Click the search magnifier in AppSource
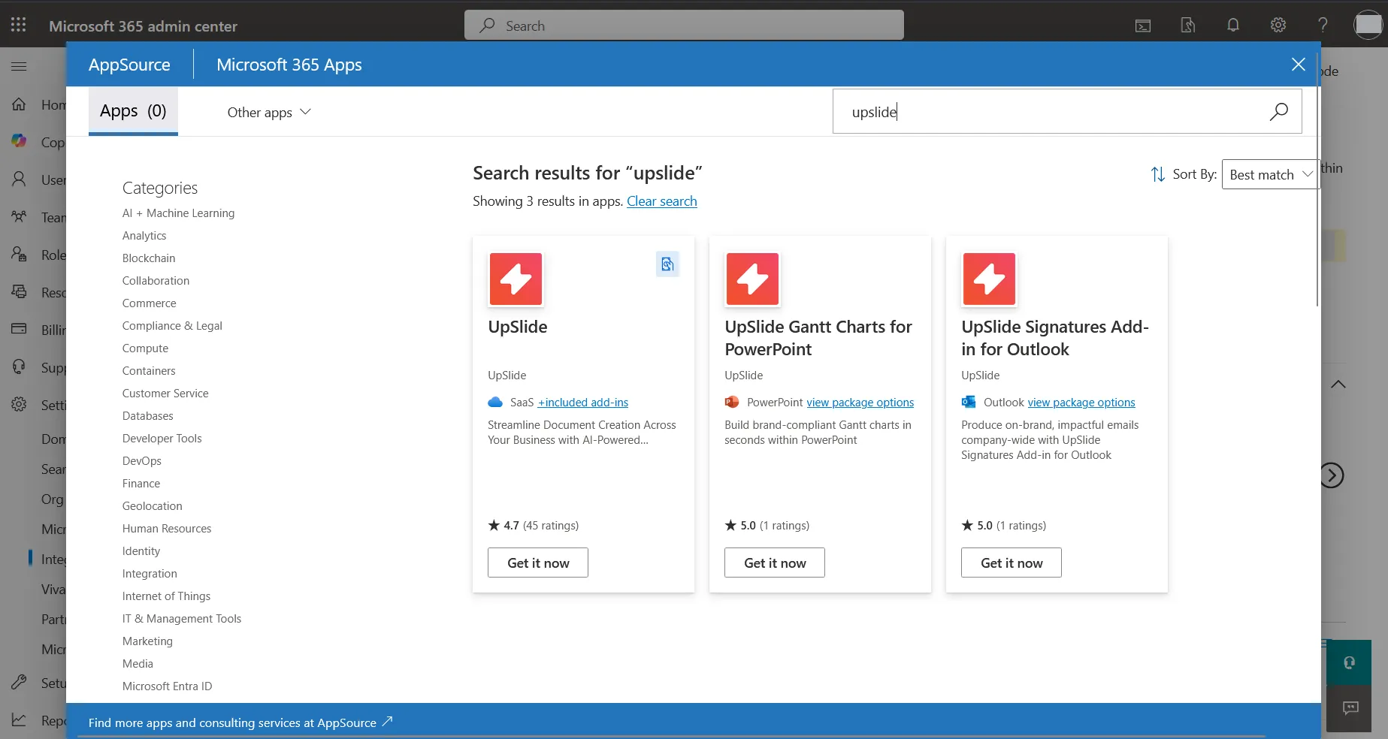The height and width of the screenshot is (739, 1388). [1279, 112]
